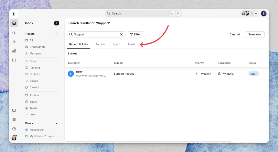Screen dimensions: 278x152
Task: Click the sparkle AI icon in left rail
Action: click(14, 33)
